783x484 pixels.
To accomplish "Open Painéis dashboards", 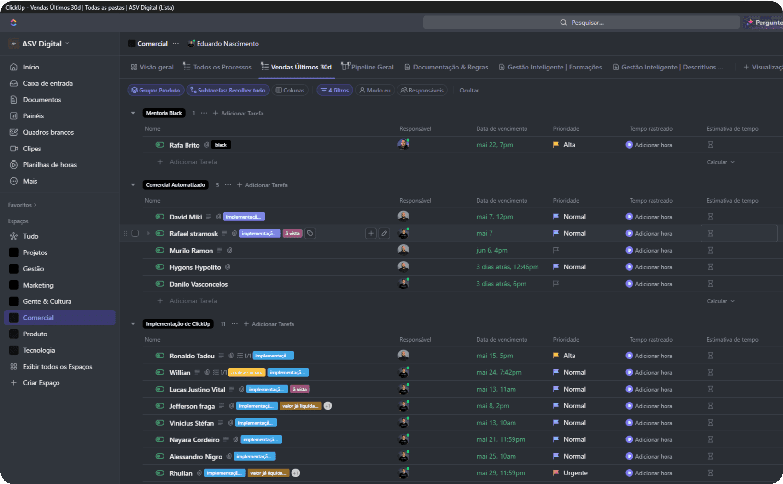I will (34, 116).
